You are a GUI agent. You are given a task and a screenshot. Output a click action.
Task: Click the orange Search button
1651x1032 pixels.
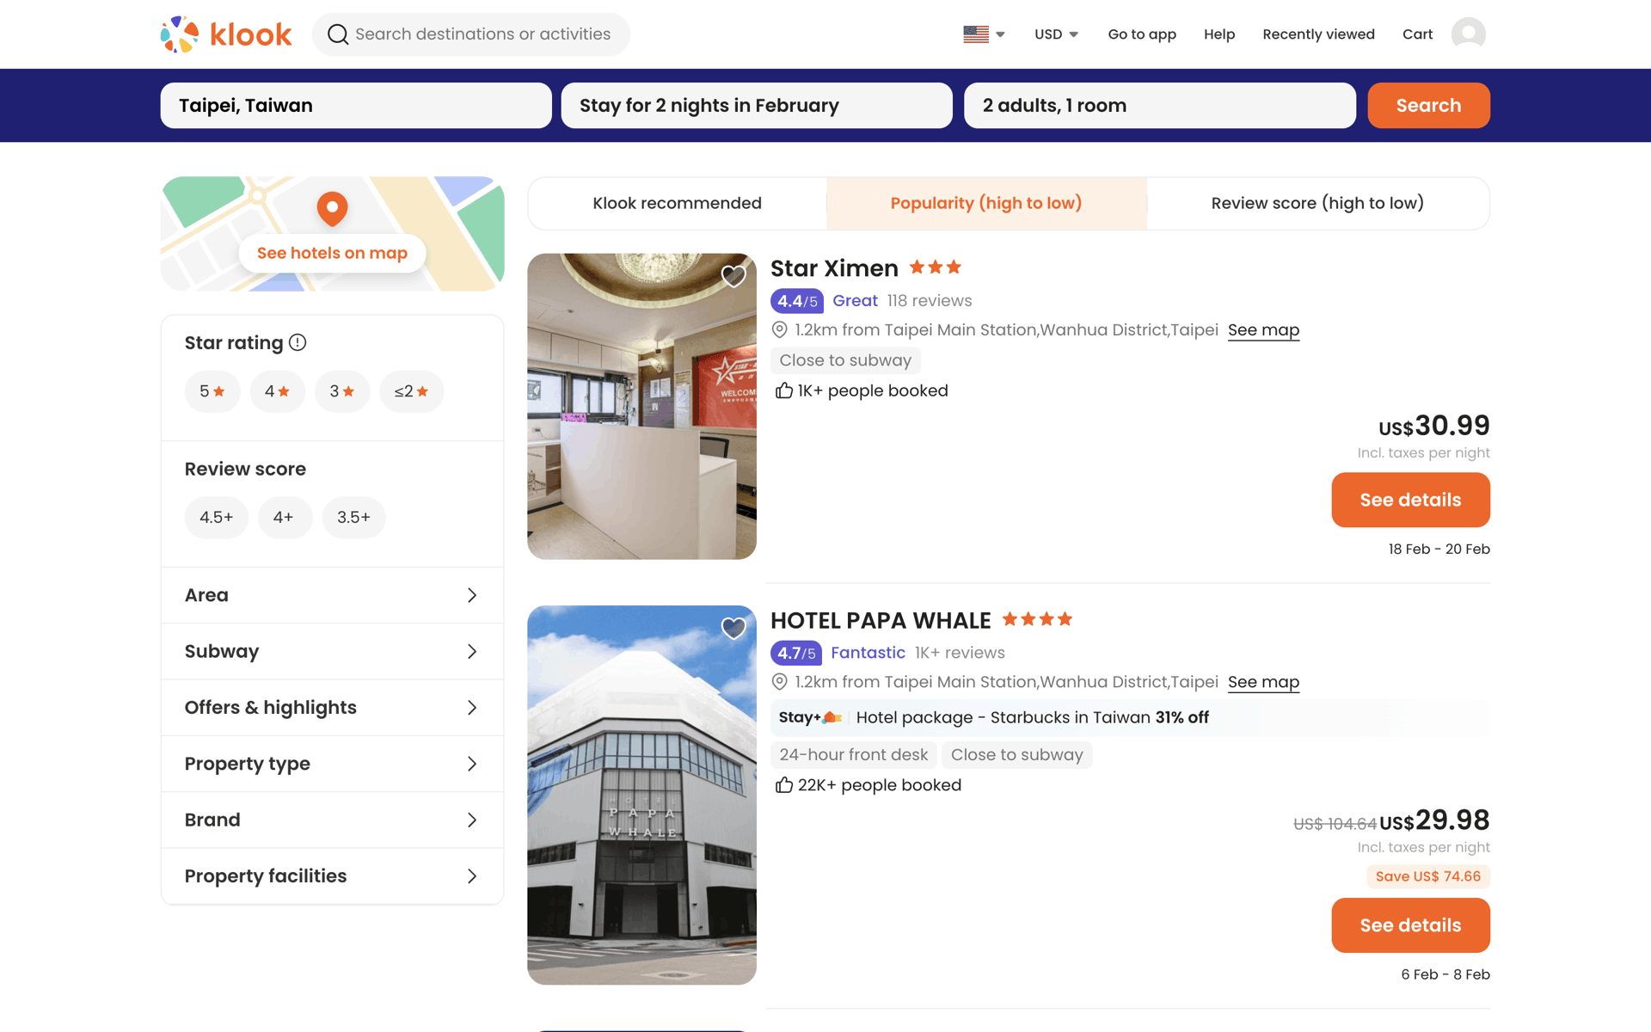(x=1428, y=105)
